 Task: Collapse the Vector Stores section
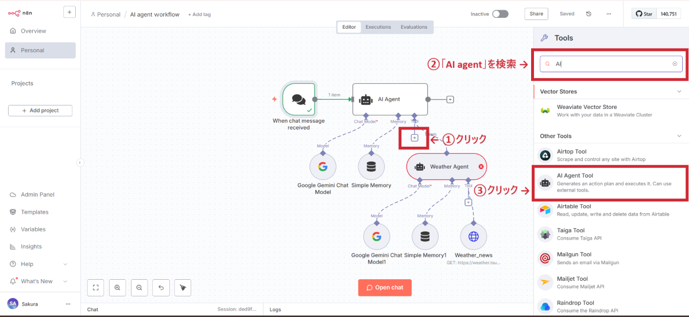click(x=679, y=91)
